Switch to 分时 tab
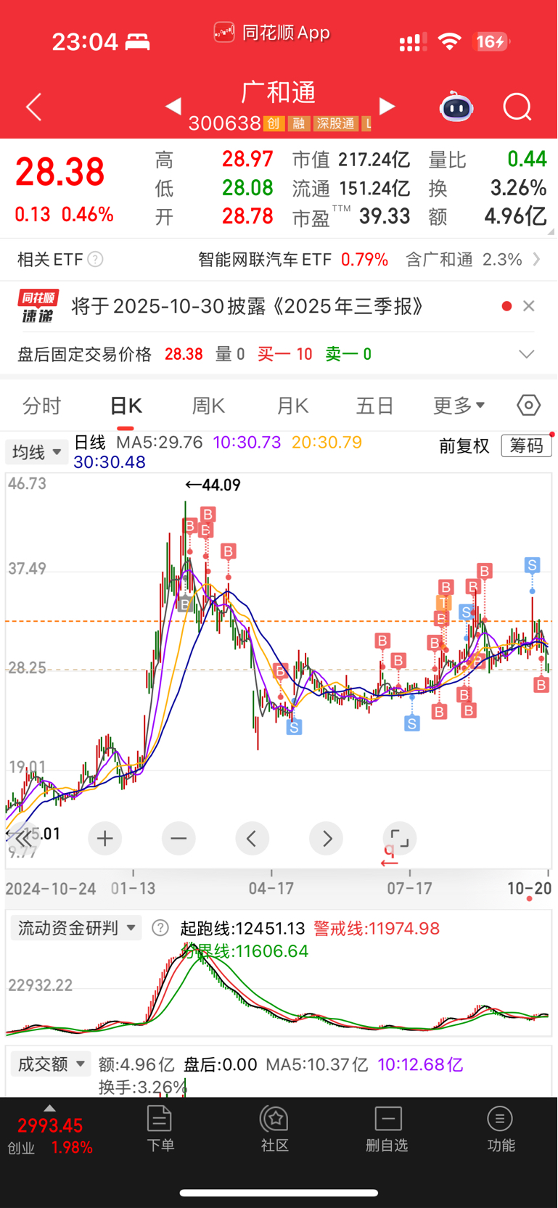 click(x=42, y=406)
